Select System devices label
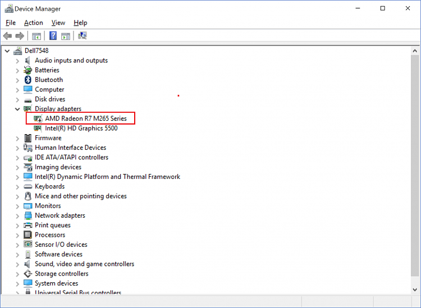Screen dimensions: 421x308 pyautogui.click(x=56, y=283)
